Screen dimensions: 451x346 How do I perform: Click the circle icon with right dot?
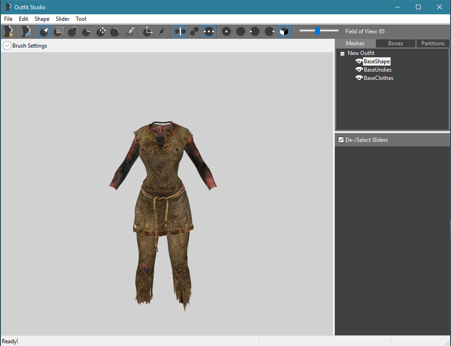coord(269,31)
